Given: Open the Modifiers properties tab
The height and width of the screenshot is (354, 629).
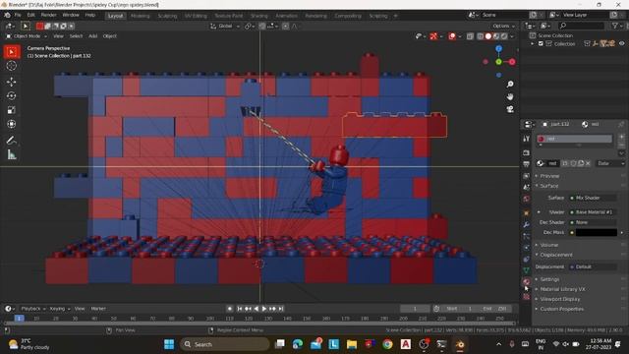Looking at the screenshot, I should [x=526, y=225].
